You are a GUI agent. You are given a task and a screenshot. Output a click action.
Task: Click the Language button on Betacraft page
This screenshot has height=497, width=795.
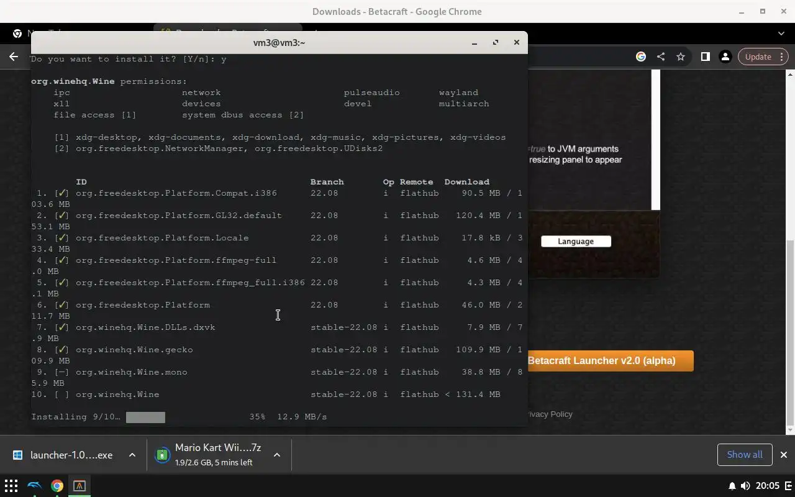[576, 241]
